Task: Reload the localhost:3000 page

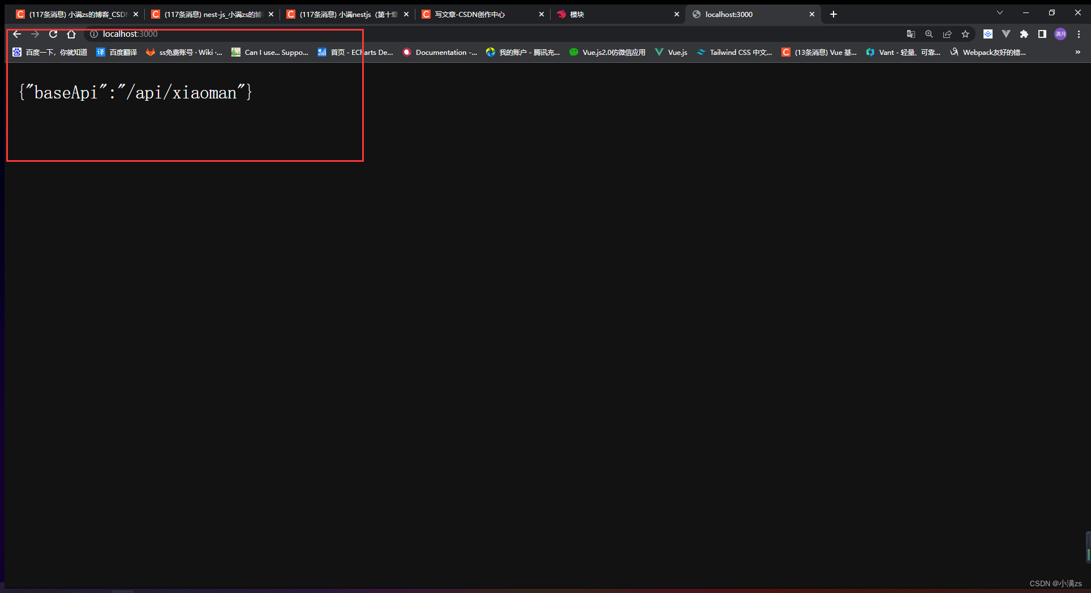Action: coord(53,34)
